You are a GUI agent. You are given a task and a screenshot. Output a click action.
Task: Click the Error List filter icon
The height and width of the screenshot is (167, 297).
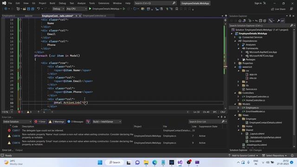[x=88, y=122]
